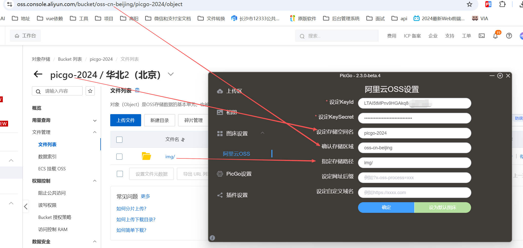Image resolution: width=523 pixels, height=248 pixels.
Task: Click the blue 上传文件 button
Action: point(125,120)
